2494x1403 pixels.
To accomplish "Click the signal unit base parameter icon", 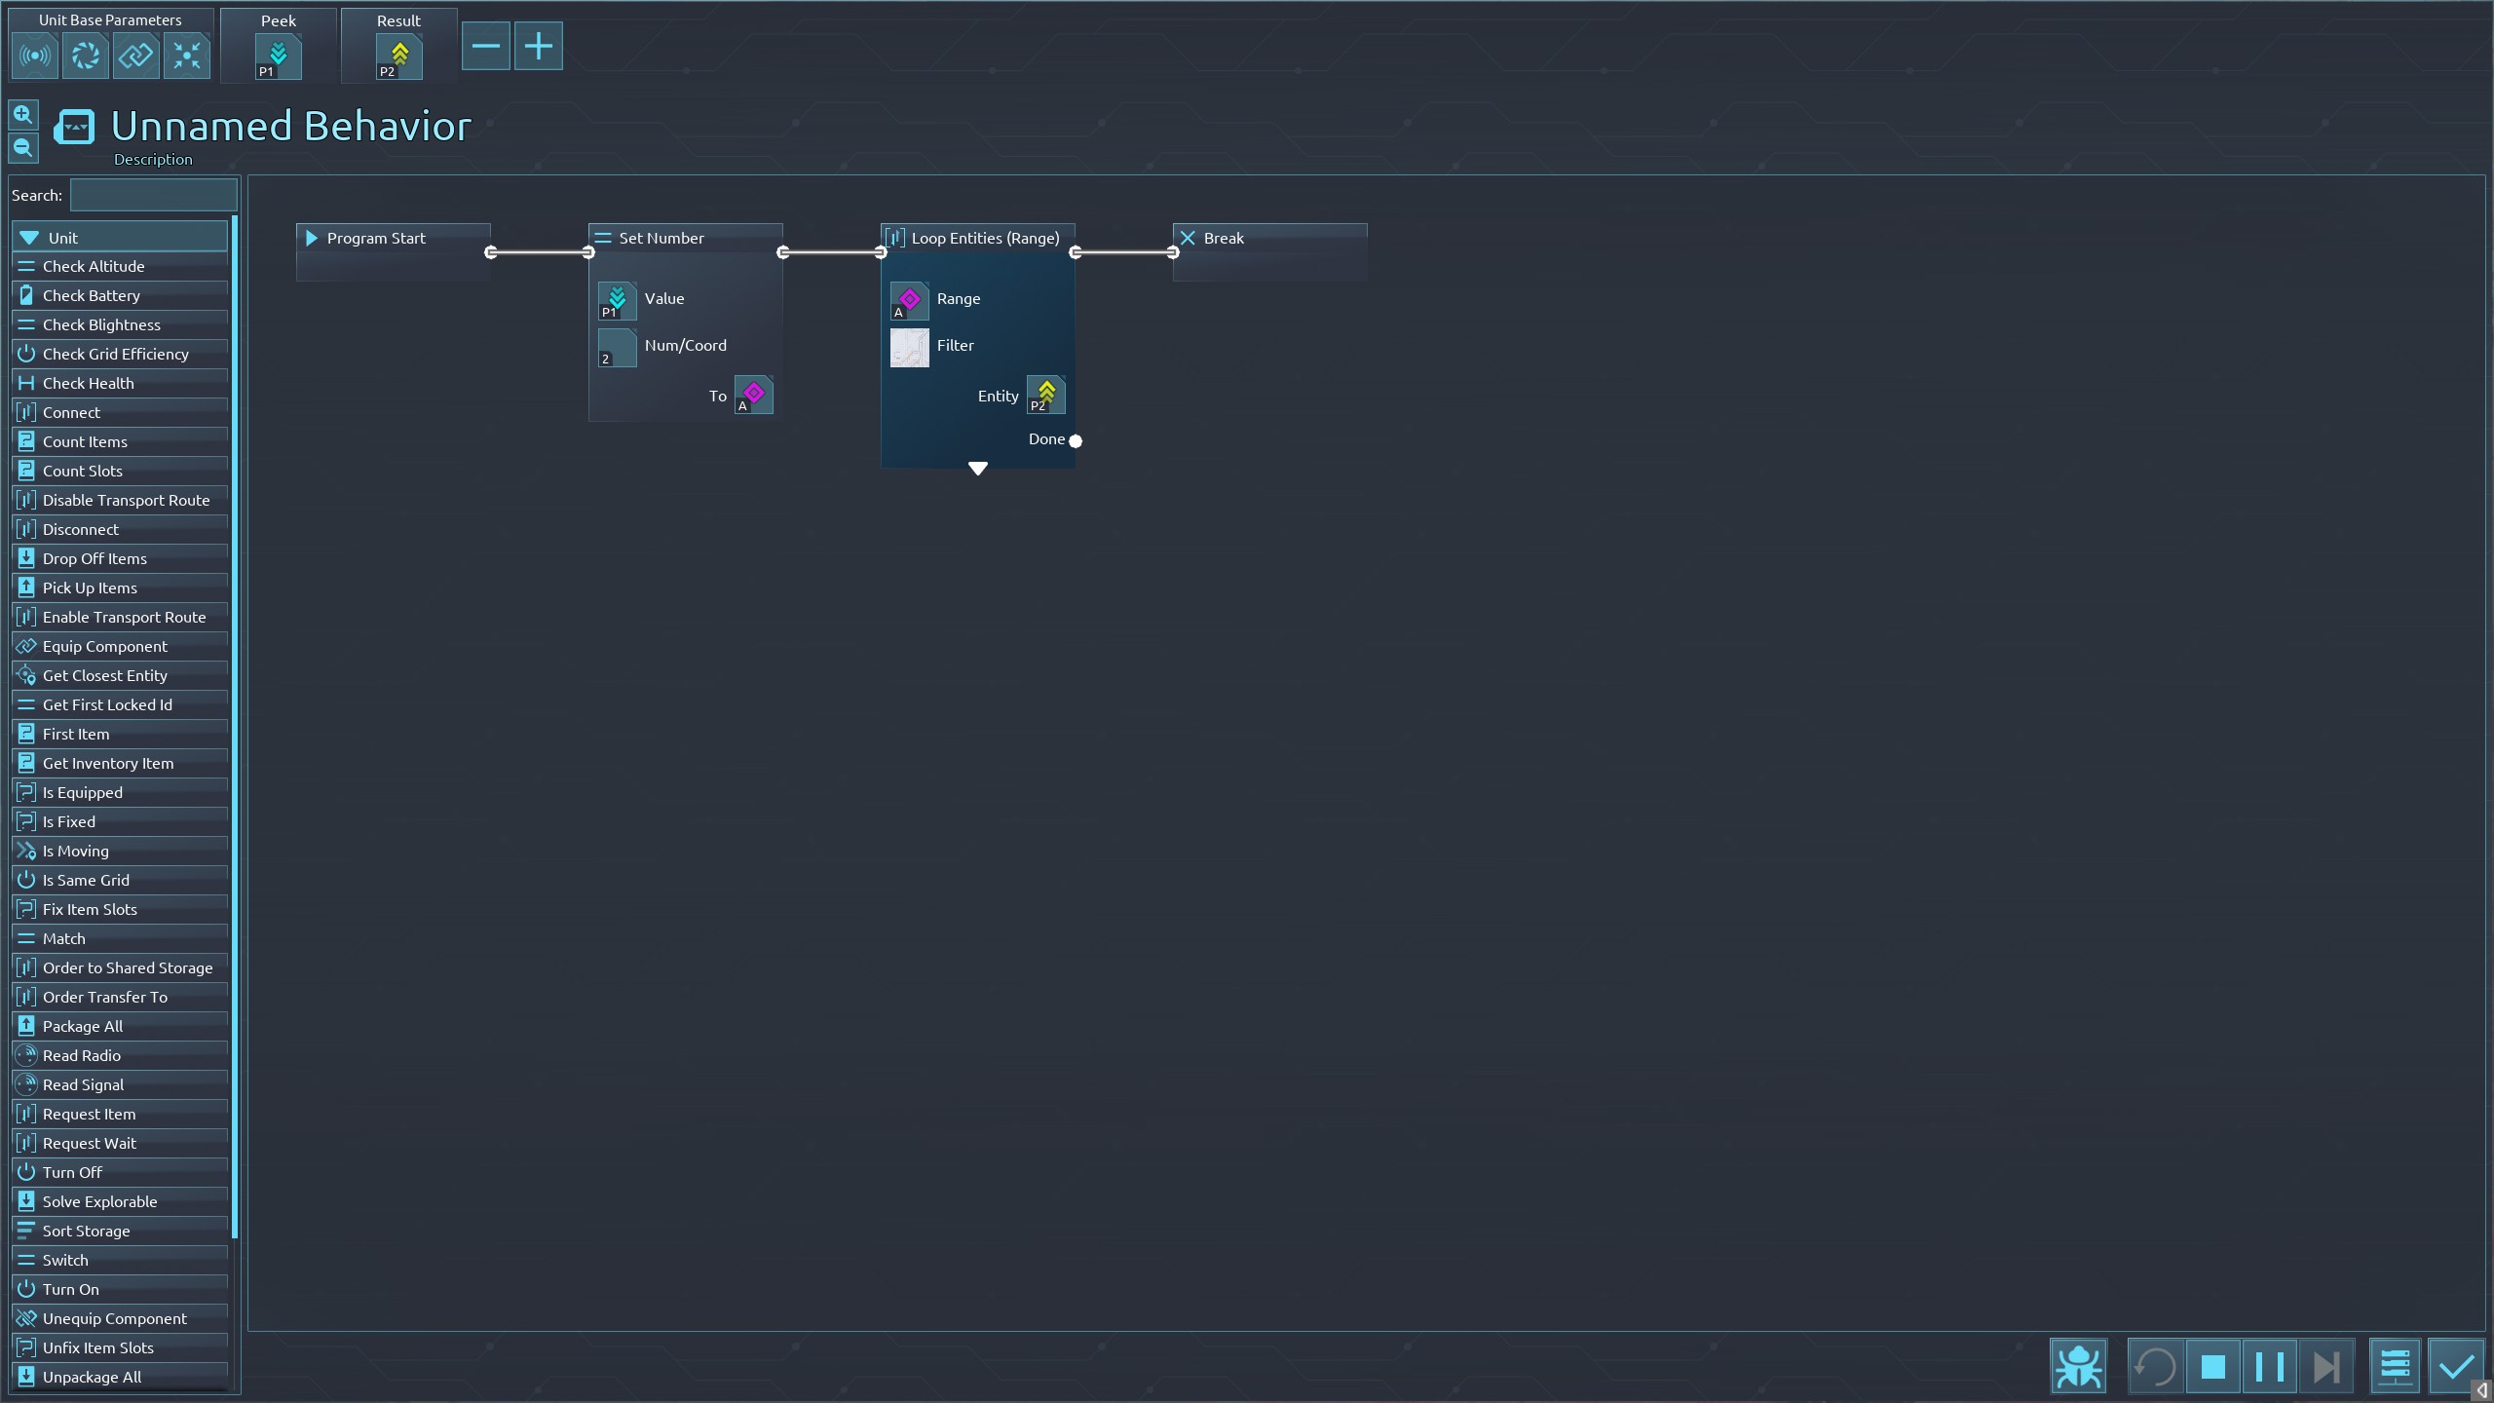I will 35,56.
